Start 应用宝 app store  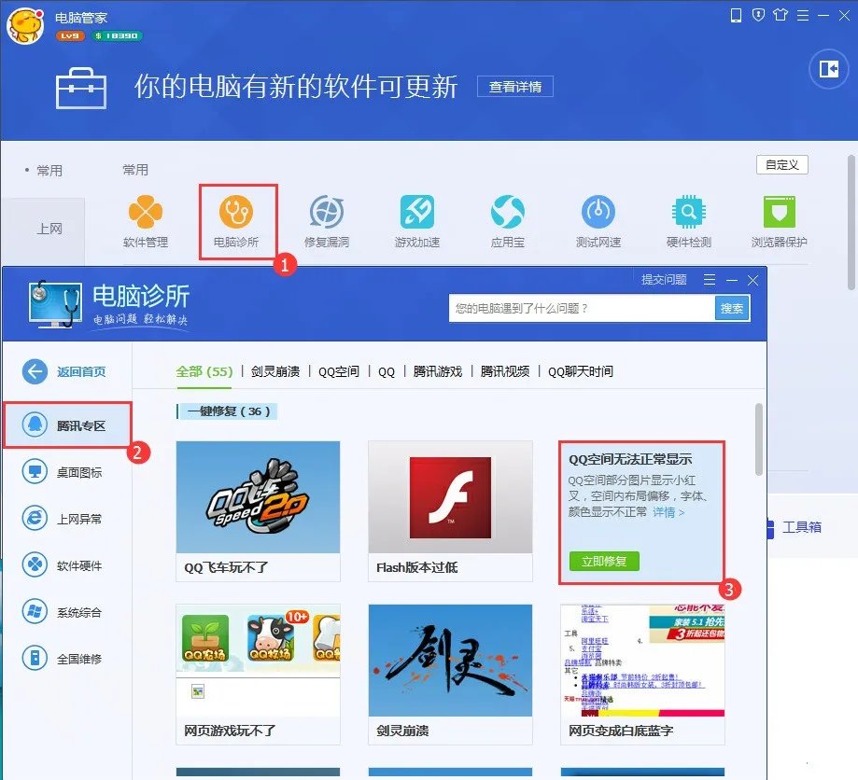click(x=507, y=216)
